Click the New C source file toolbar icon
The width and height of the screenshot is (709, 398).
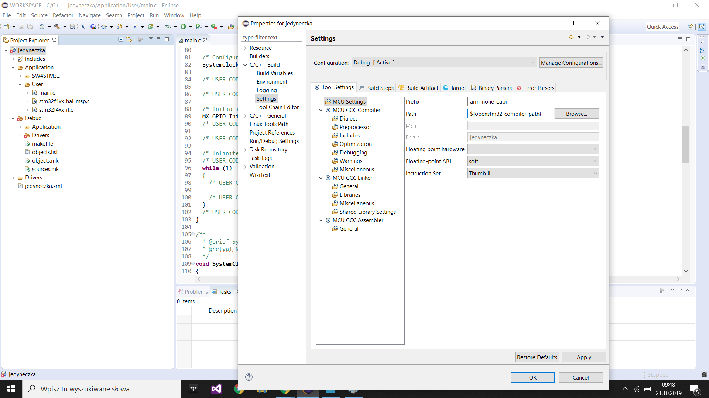[135, 27]
